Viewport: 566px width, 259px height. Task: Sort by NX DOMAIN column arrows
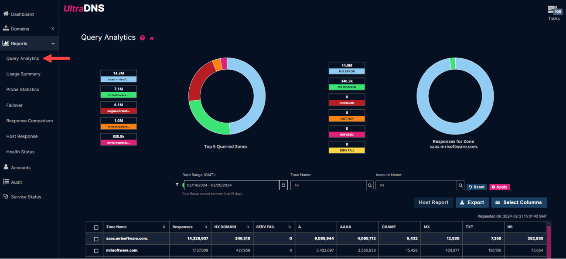coord(248,227)
